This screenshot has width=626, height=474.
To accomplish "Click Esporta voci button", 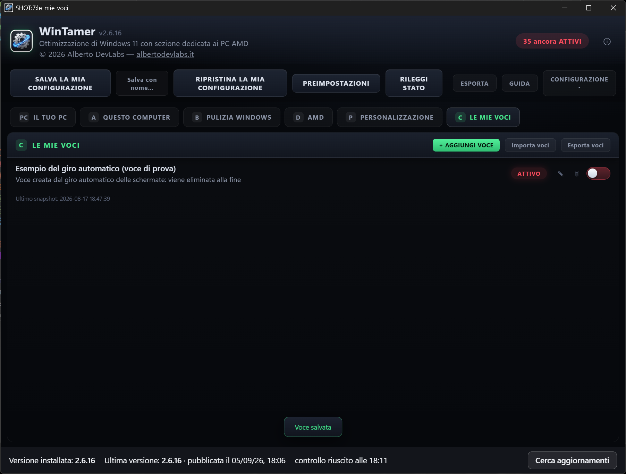I will pos(585,145).
